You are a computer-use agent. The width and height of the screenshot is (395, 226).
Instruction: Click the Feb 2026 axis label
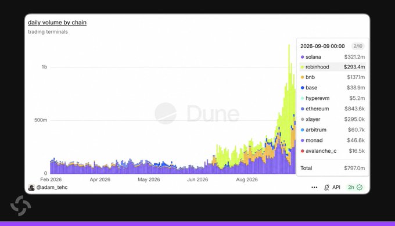tap(51, 180)
